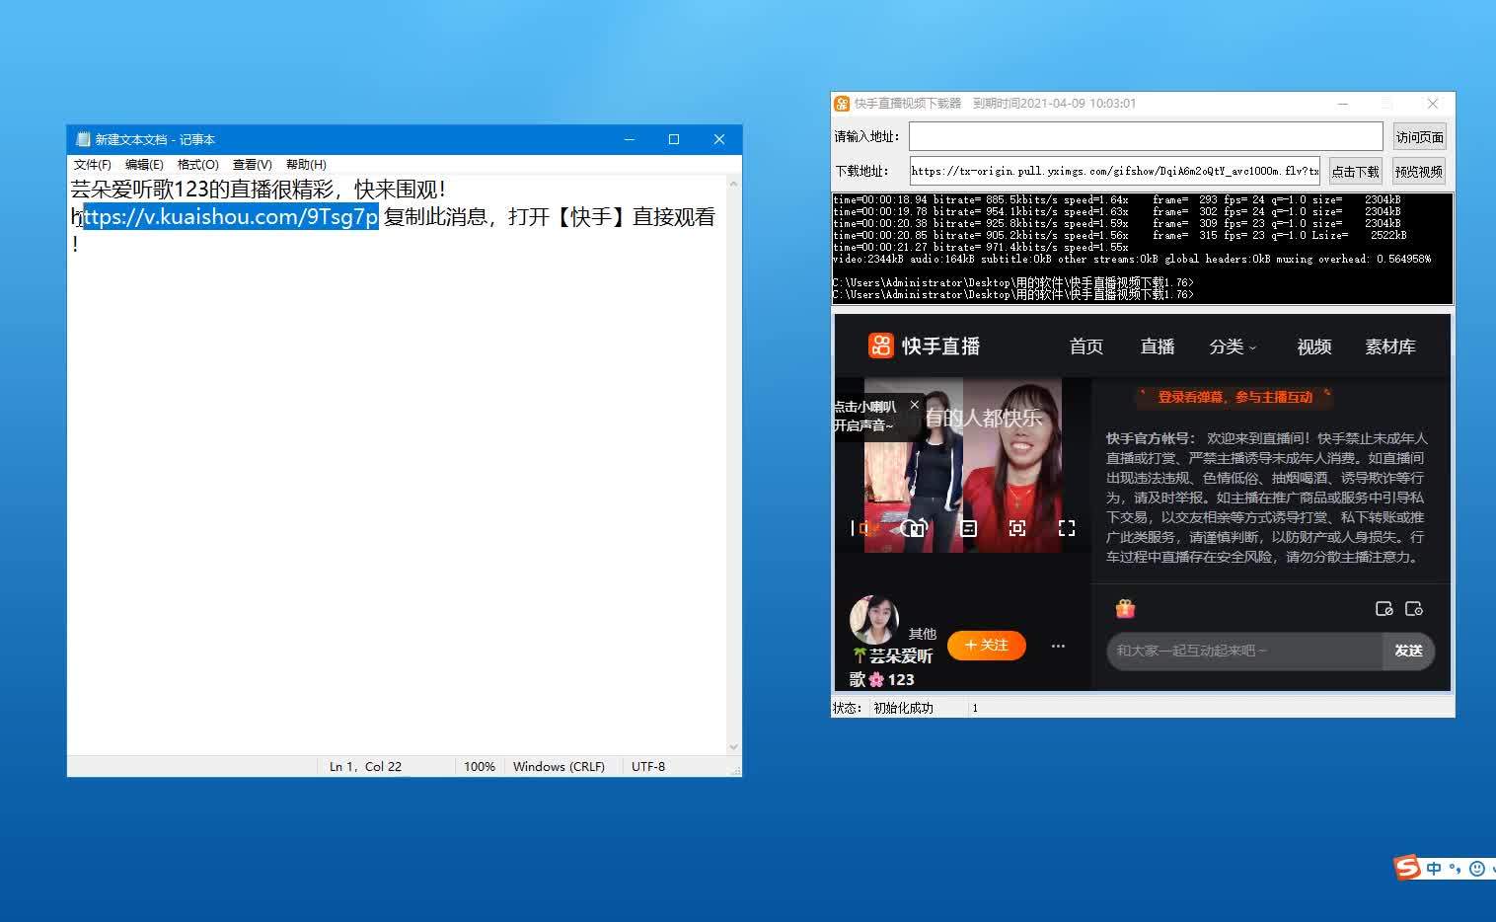Open the 格式(O) menu in Notepad
The image size is (1496, 922).
point(197,165)
